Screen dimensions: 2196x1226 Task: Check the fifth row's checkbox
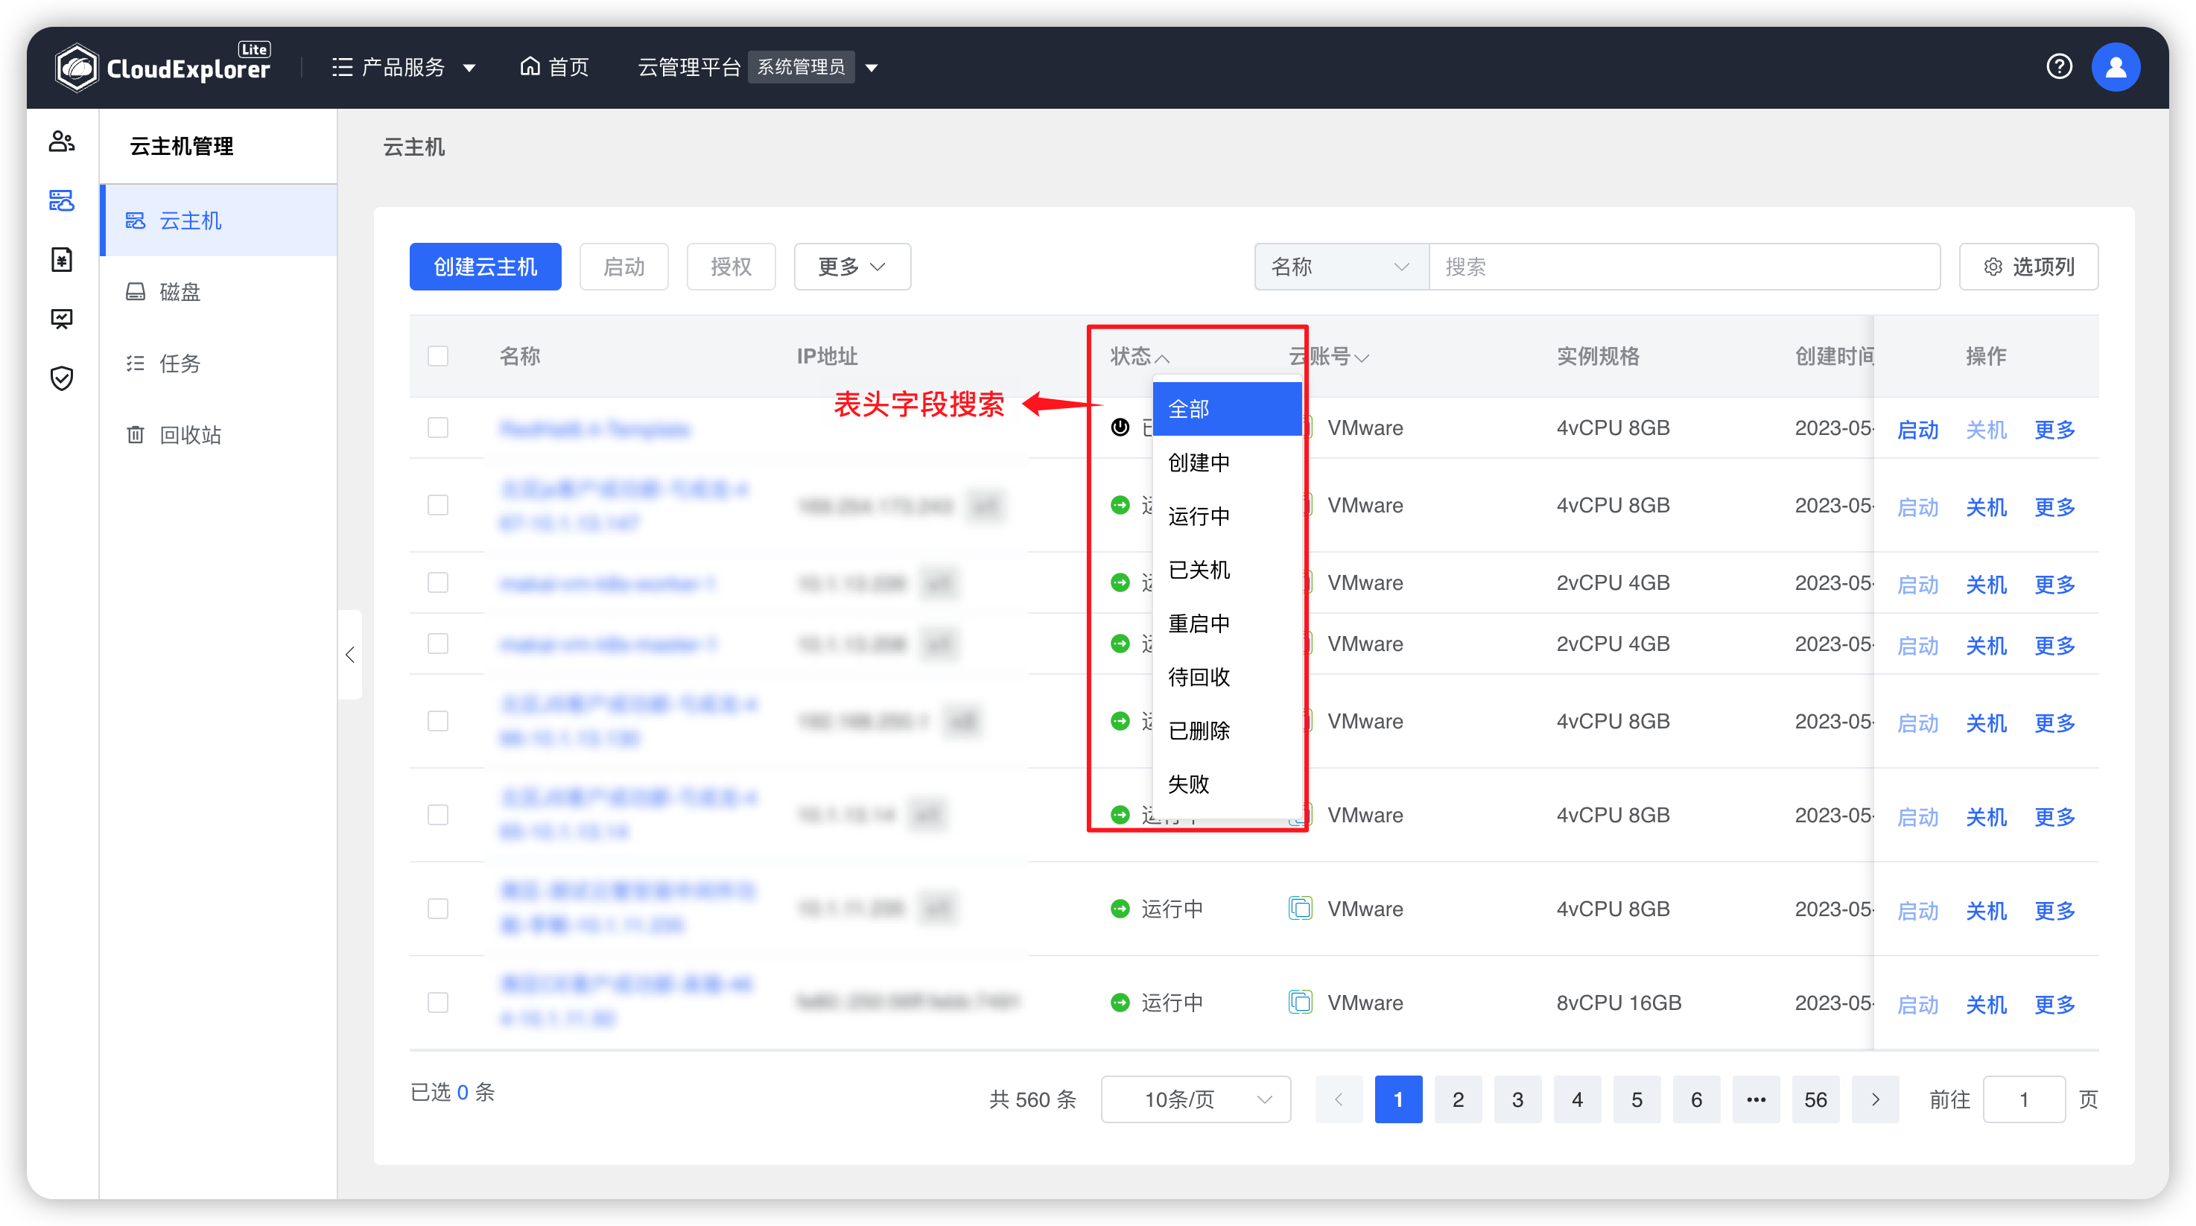point(438,721)
